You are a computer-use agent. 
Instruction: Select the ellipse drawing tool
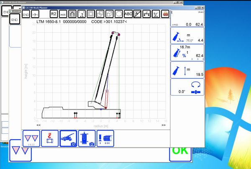[x=119, y=14]
